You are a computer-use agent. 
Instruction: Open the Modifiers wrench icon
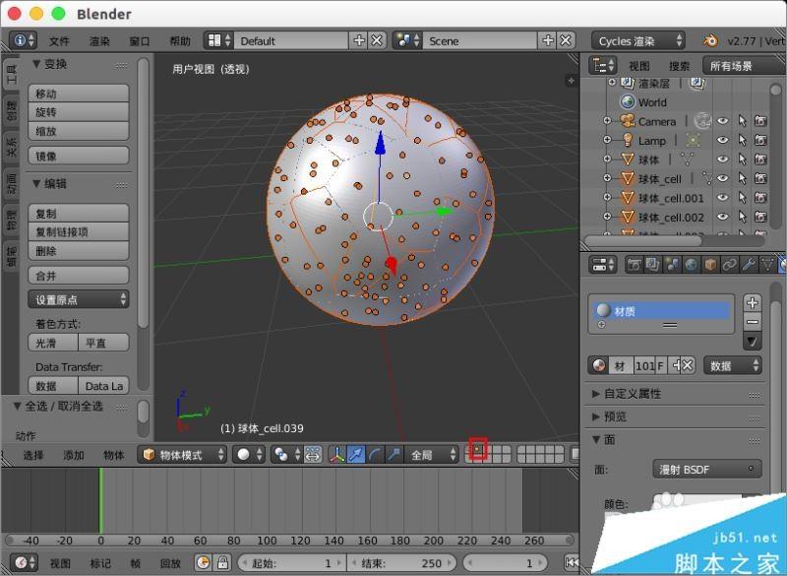tap(747, 266)
